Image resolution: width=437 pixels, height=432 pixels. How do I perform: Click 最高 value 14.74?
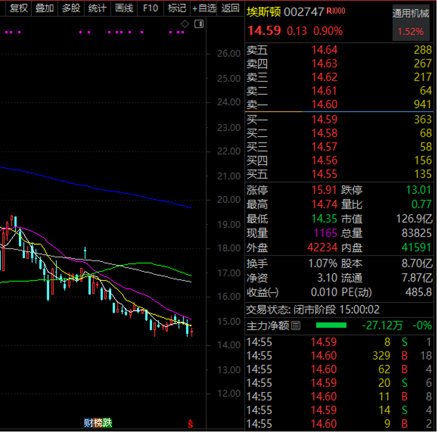tap(324, 205)
